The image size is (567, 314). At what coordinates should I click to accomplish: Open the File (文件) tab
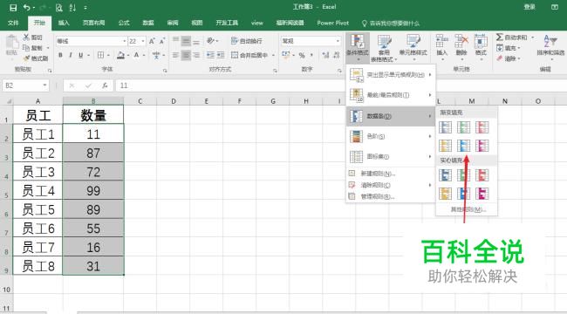[x=13, y=23]
